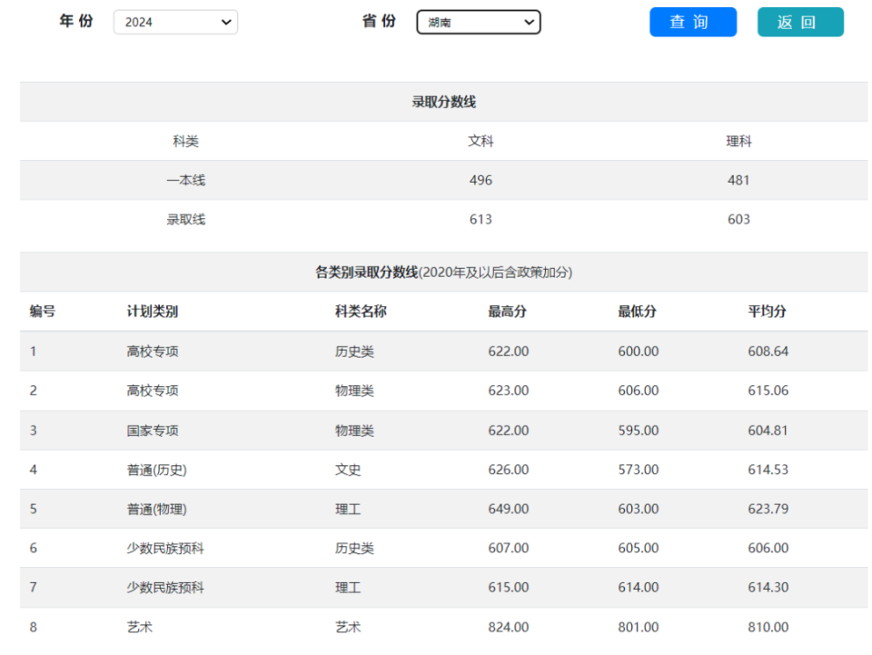Click the 文史 subject cell

(x=348, y=470)
